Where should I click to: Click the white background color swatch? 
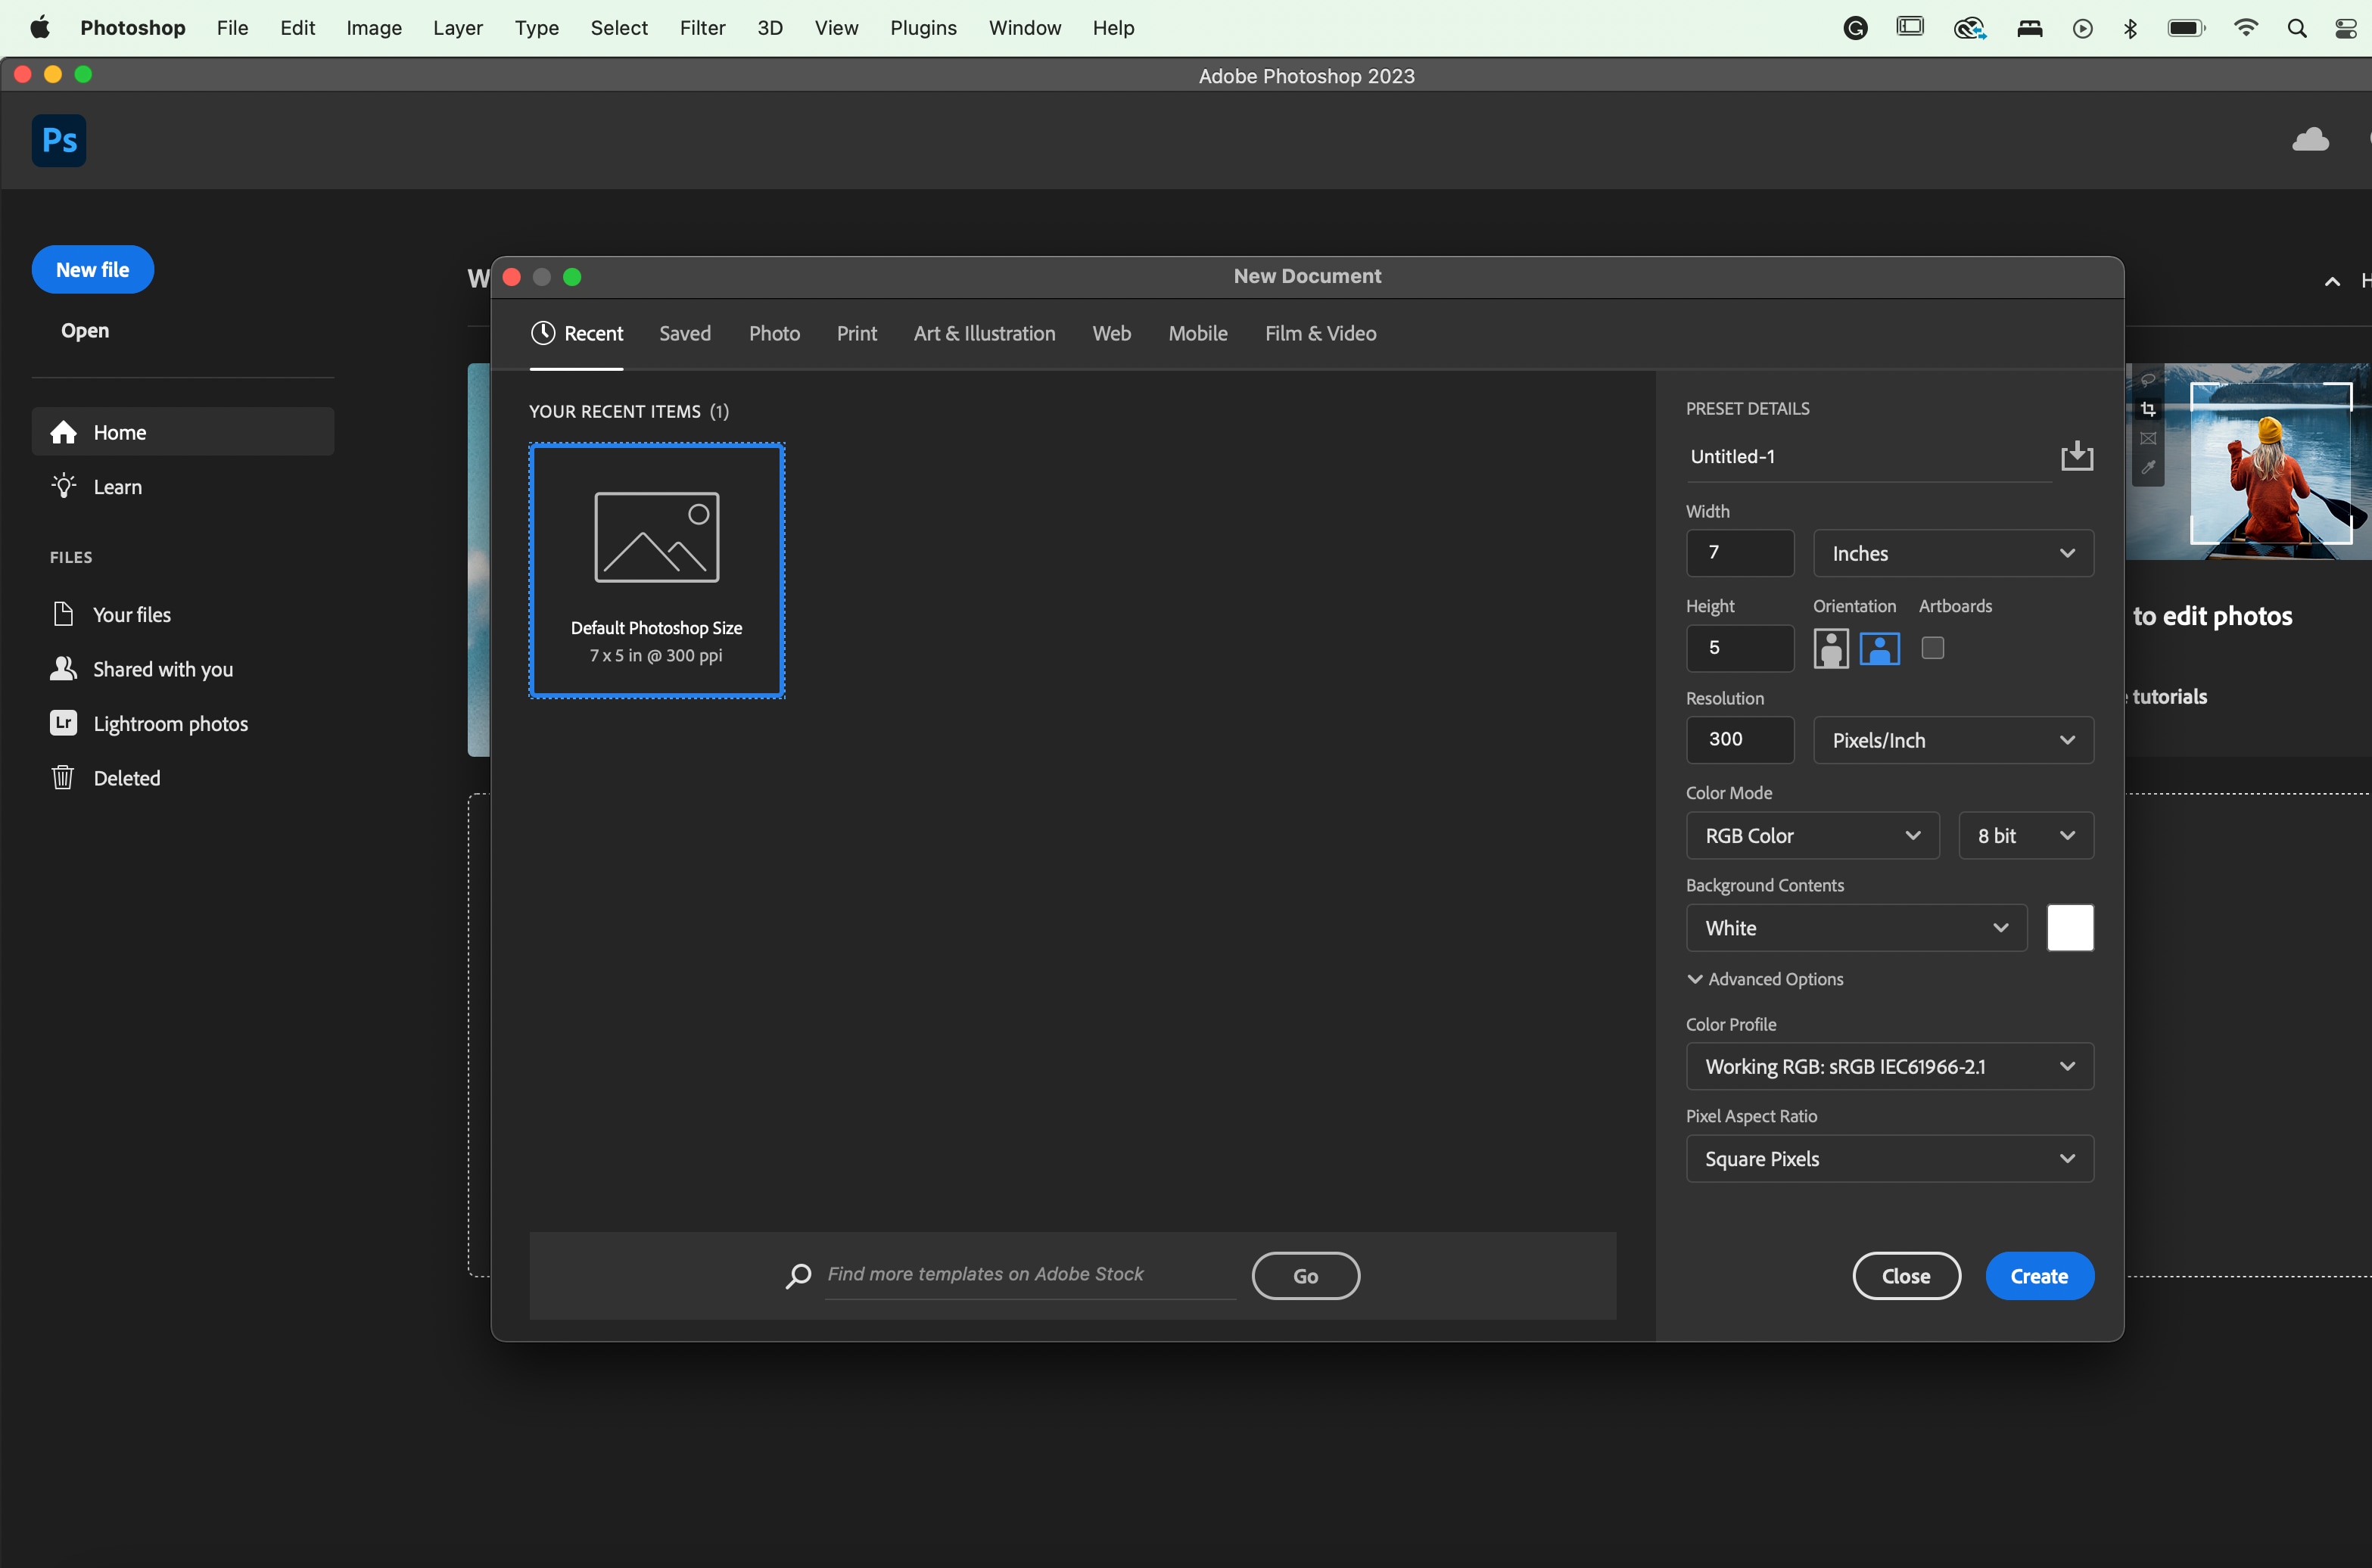2069,928
